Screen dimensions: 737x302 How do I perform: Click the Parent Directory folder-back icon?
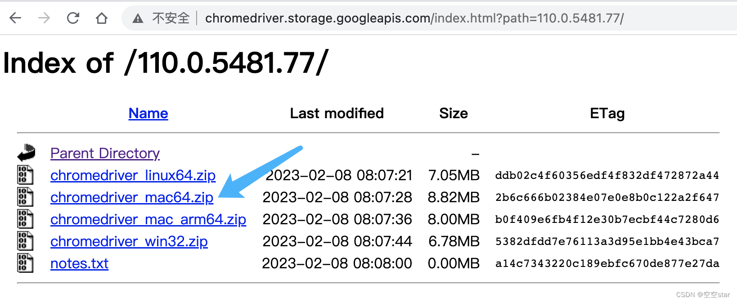pos(26,153)
